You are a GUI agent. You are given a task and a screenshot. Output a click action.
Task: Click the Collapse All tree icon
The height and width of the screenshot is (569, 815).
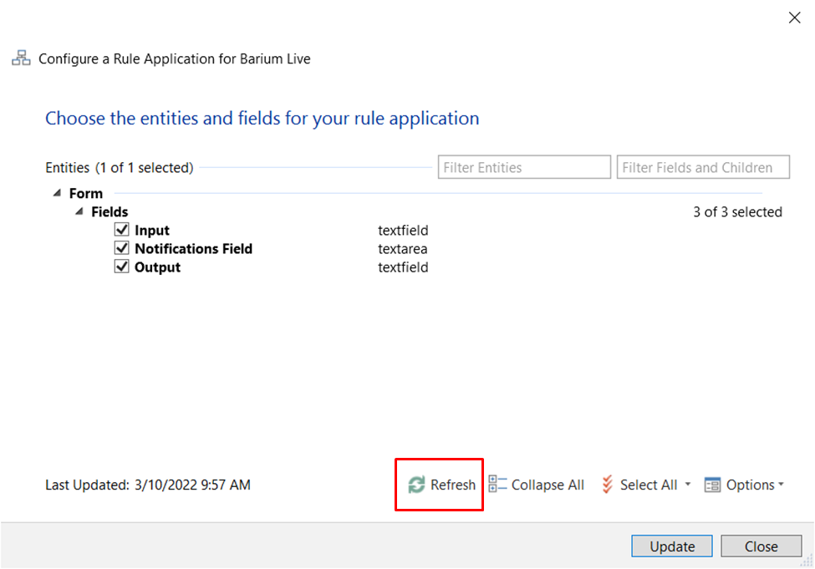click(x=497, y=485)
